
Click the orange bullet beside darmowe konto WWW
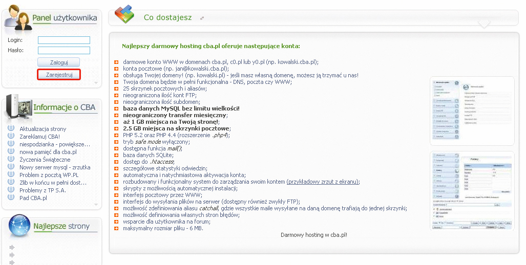pos(117,62)
